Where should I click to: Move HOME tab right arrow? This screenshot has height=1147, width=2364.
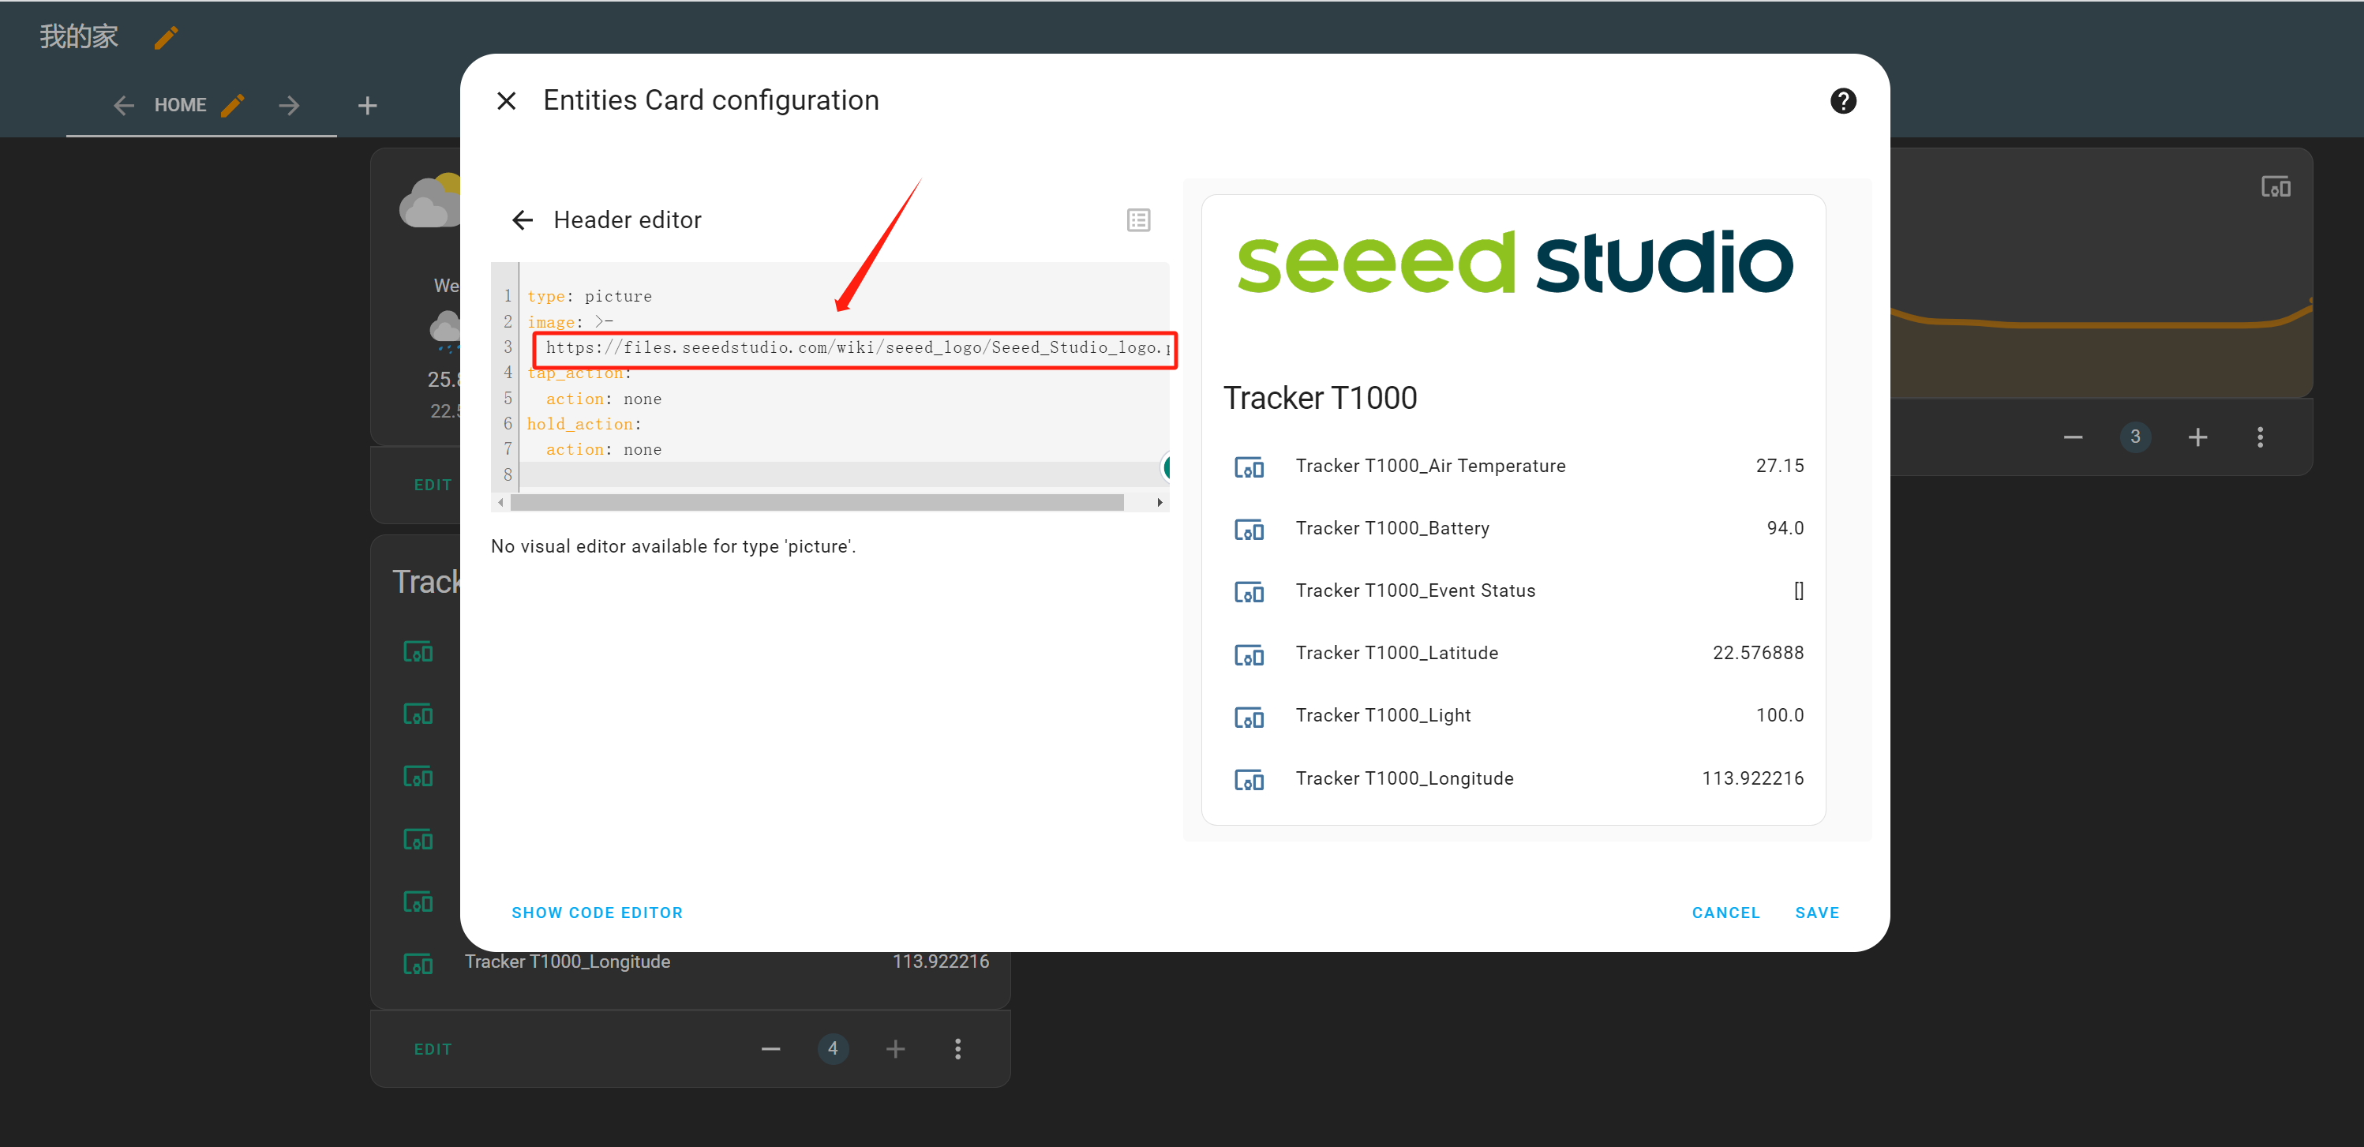(x=289, y=106)
